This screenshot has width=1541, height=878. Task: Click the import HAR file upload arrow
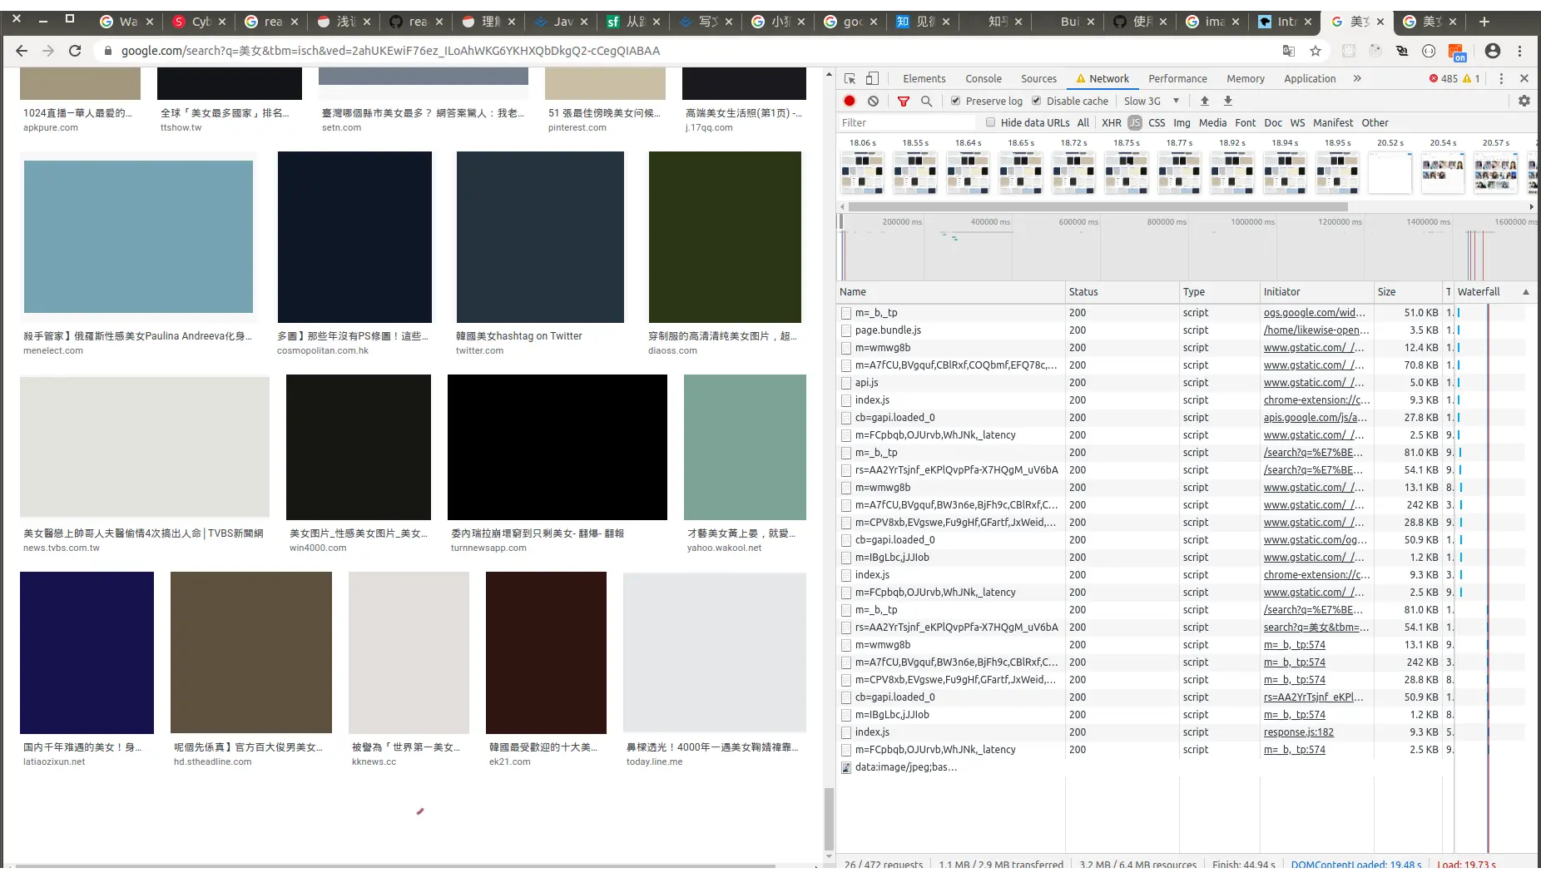tap(1204, 101)
